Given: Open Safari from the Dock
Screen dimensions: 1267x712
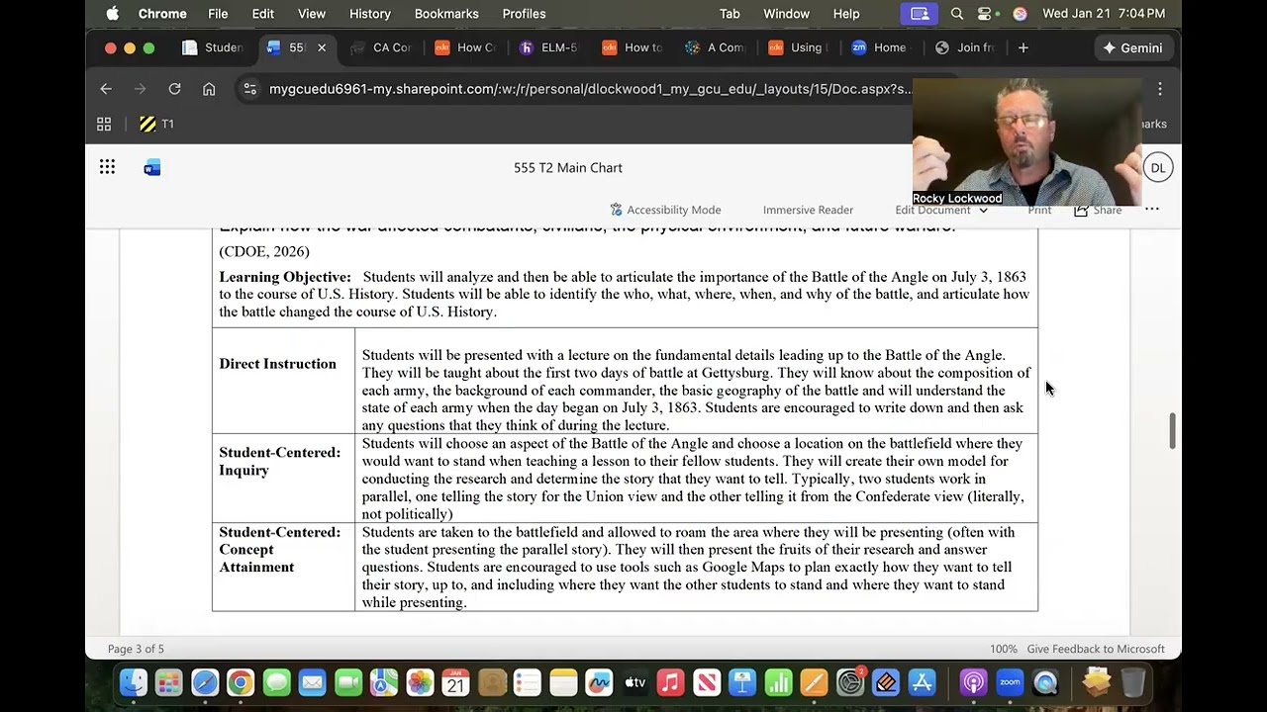Looking at the screenshot, I should pos(205,682).
